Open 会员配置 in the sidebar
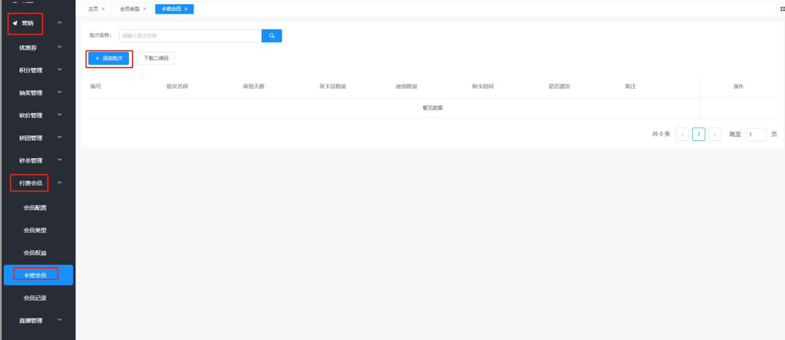Viewport: 785px width, 340px height. pyautogui.click(x=35, y=208)
